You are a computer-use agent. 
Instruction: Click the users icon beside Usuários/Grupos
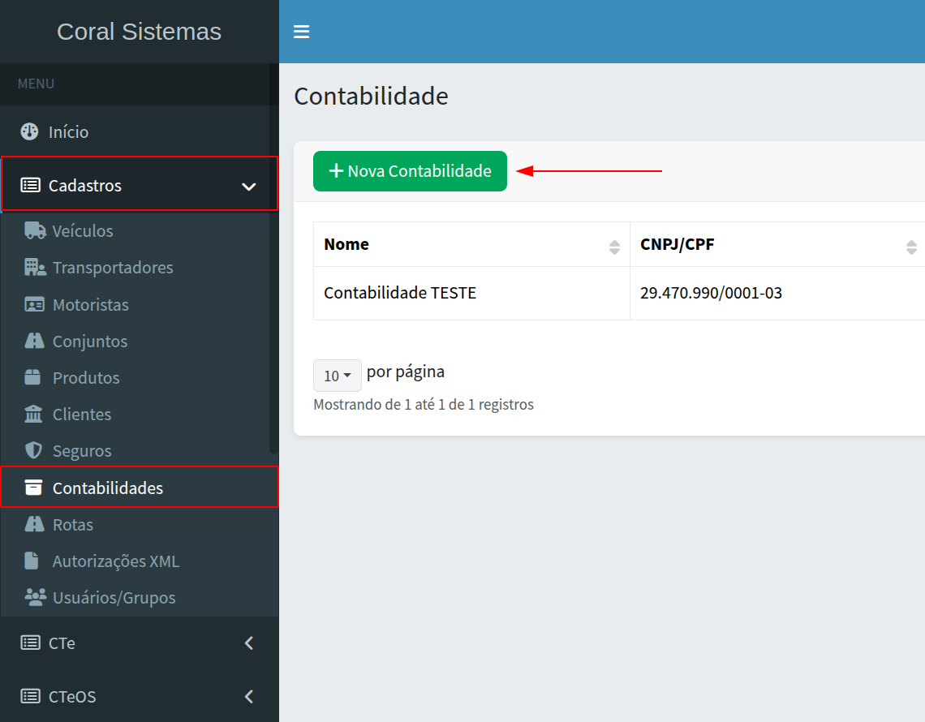point(35,598)
